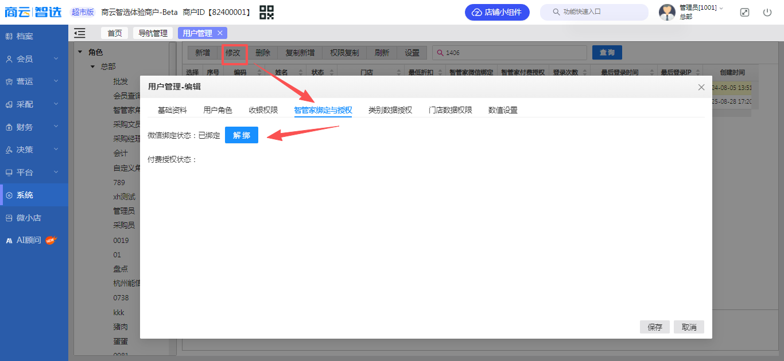
Task: Click the 解绑 unbind button
Action: point(241,135)
